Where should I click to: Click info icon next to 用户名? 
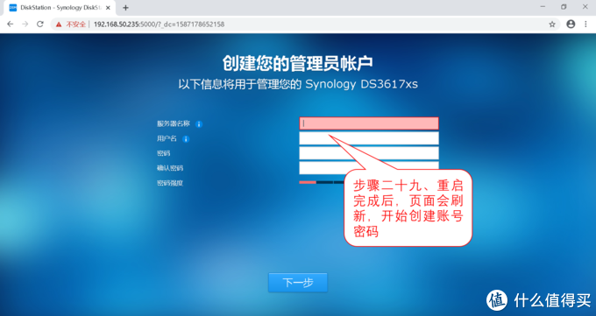point(186,139)
